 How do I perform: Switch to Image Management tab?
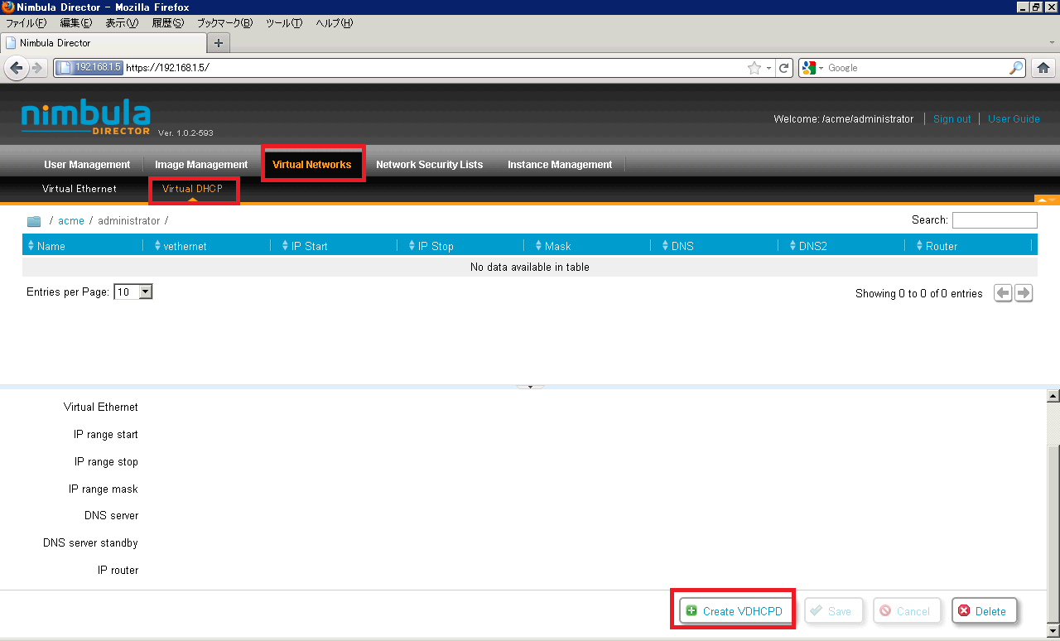[x=201, y=165]
